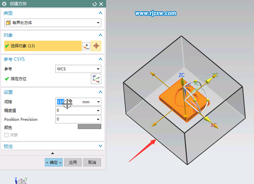Screen dimensions: 254x184
Task: Close the 创建方块 dialog
Action: click(101, 4)
